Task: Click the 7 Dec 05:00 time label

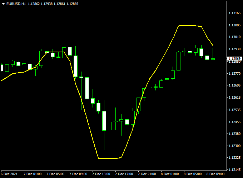Action: (55, 174)
